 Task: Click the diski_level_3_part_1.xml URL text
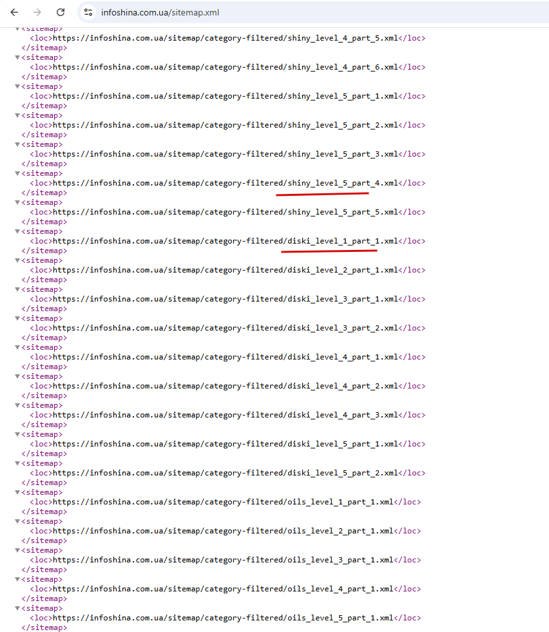point(226,300)
